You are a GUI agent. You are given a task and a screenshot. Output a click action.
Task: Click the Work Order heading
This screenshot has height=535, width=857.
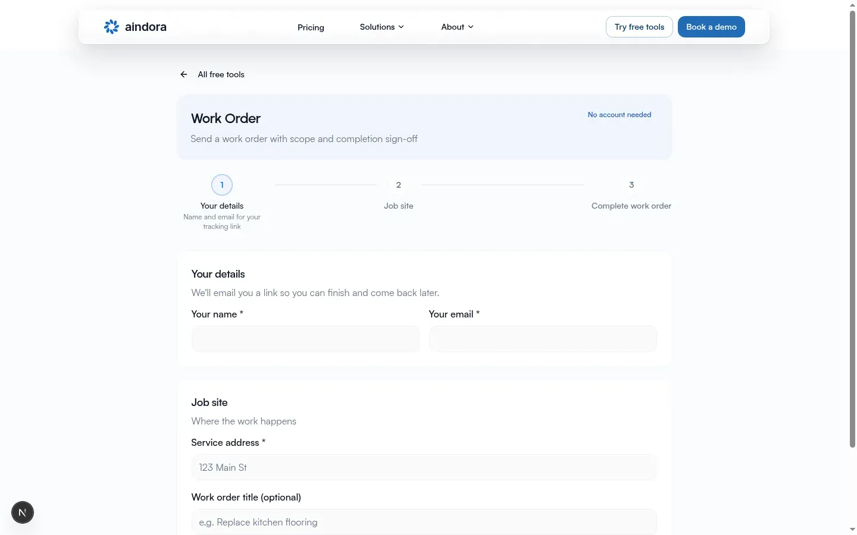coord(226,118)
